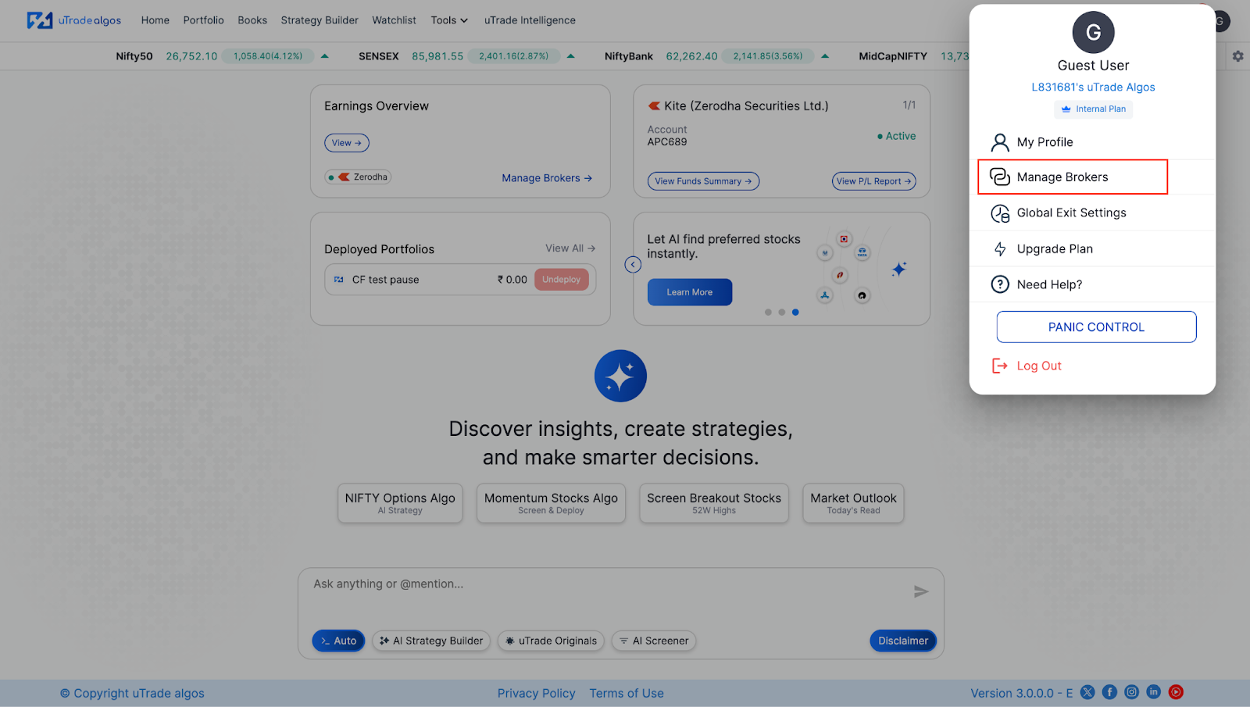Click the Zerodha broker chip
Image resolution: width=1250 pixels, height=707 pixels.
359,177
